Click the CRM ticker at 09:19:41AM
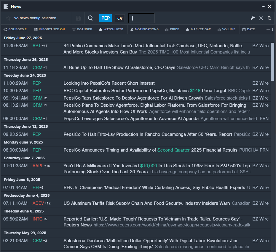The width and height of the screenshot is (276, 252). pyautogui.click(x=37, y=98)
